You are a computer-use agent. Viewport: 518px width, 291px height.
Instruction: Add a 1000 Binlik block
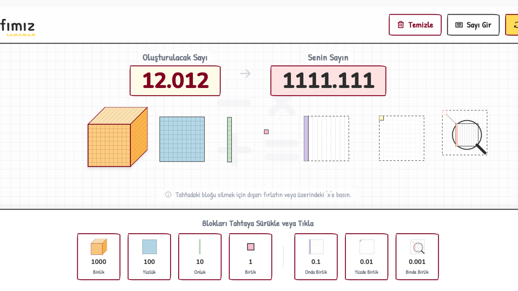point(99,257)
